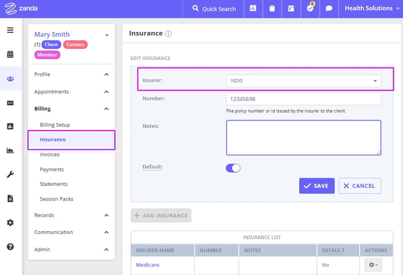This screenshot has height=275, width=403.
Task: Open tasks checkmark icon with notification badge
Action: [310, 9]
